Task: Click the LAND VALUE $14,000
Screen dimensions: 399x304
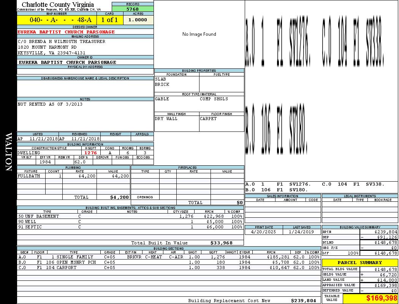Action: tap(387, 280)
